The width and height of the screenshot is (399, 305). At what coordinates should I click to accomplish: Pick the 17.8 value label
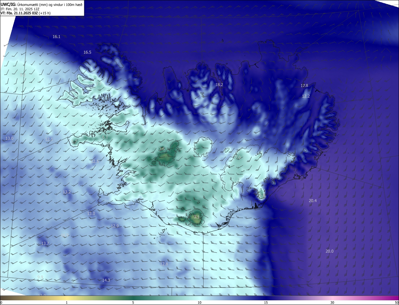(x=304, y=86)
